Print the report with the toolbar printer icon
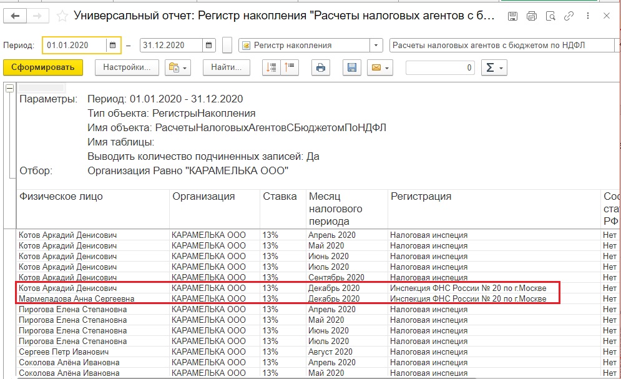This screenshot has width=621, height=379. point(321,67)
